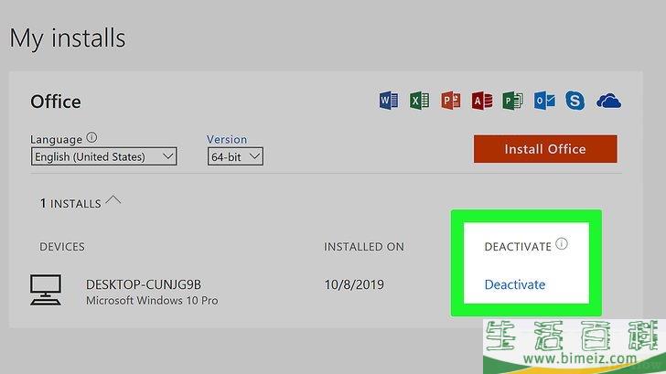The image size is (666, 374).
Task: Click the Deactivate link
Action: pos(515,284)
